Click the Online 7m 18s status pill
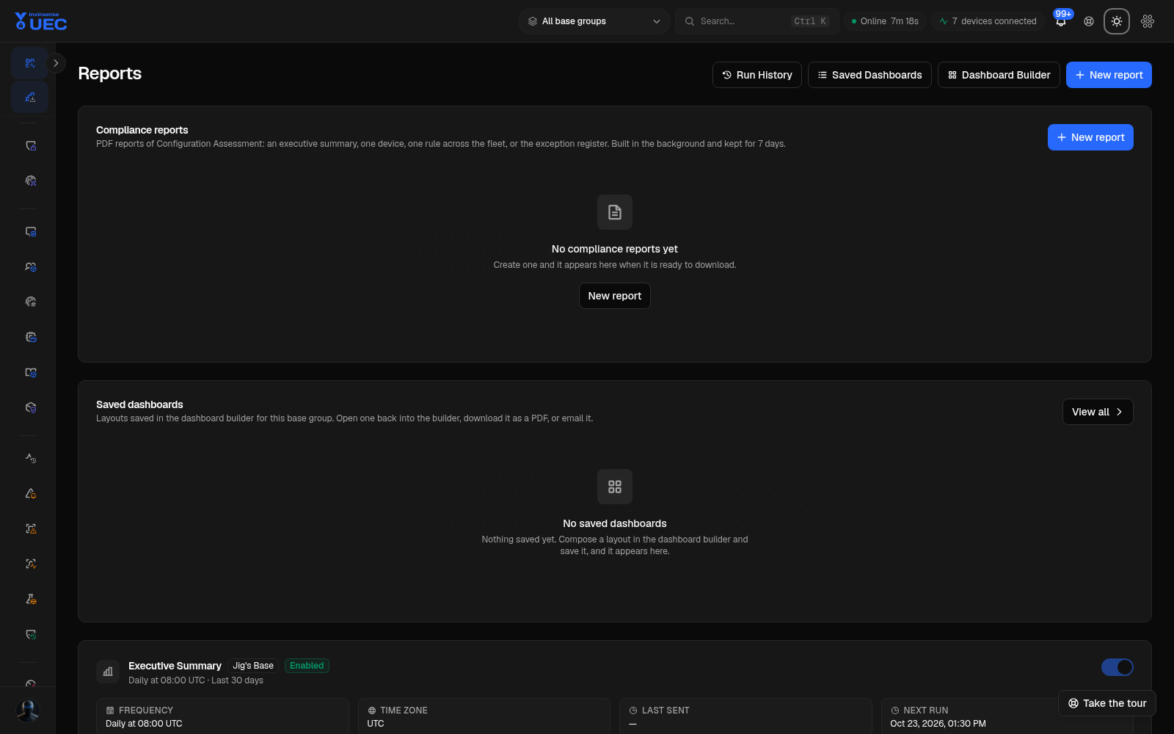The width and height of the screenshot is (1174, 734). coord(885,21)
